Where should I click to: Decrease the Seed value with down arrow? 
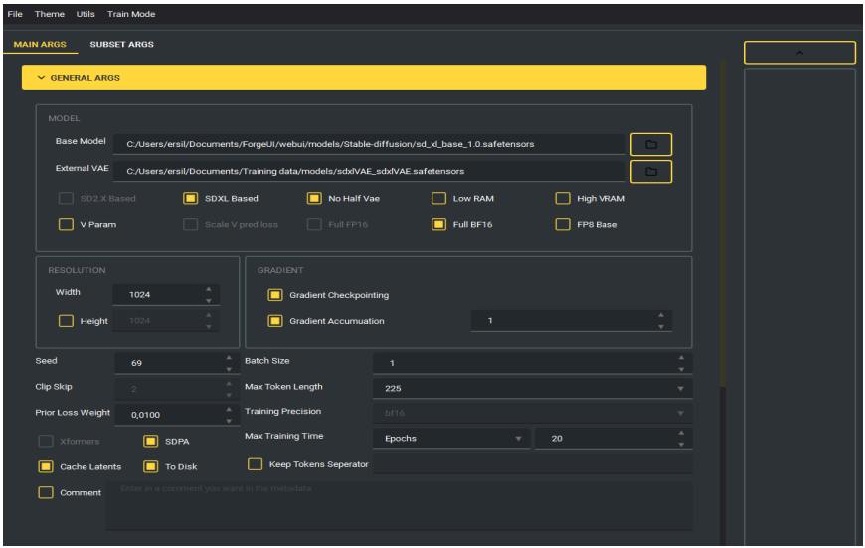coord(228,369)
